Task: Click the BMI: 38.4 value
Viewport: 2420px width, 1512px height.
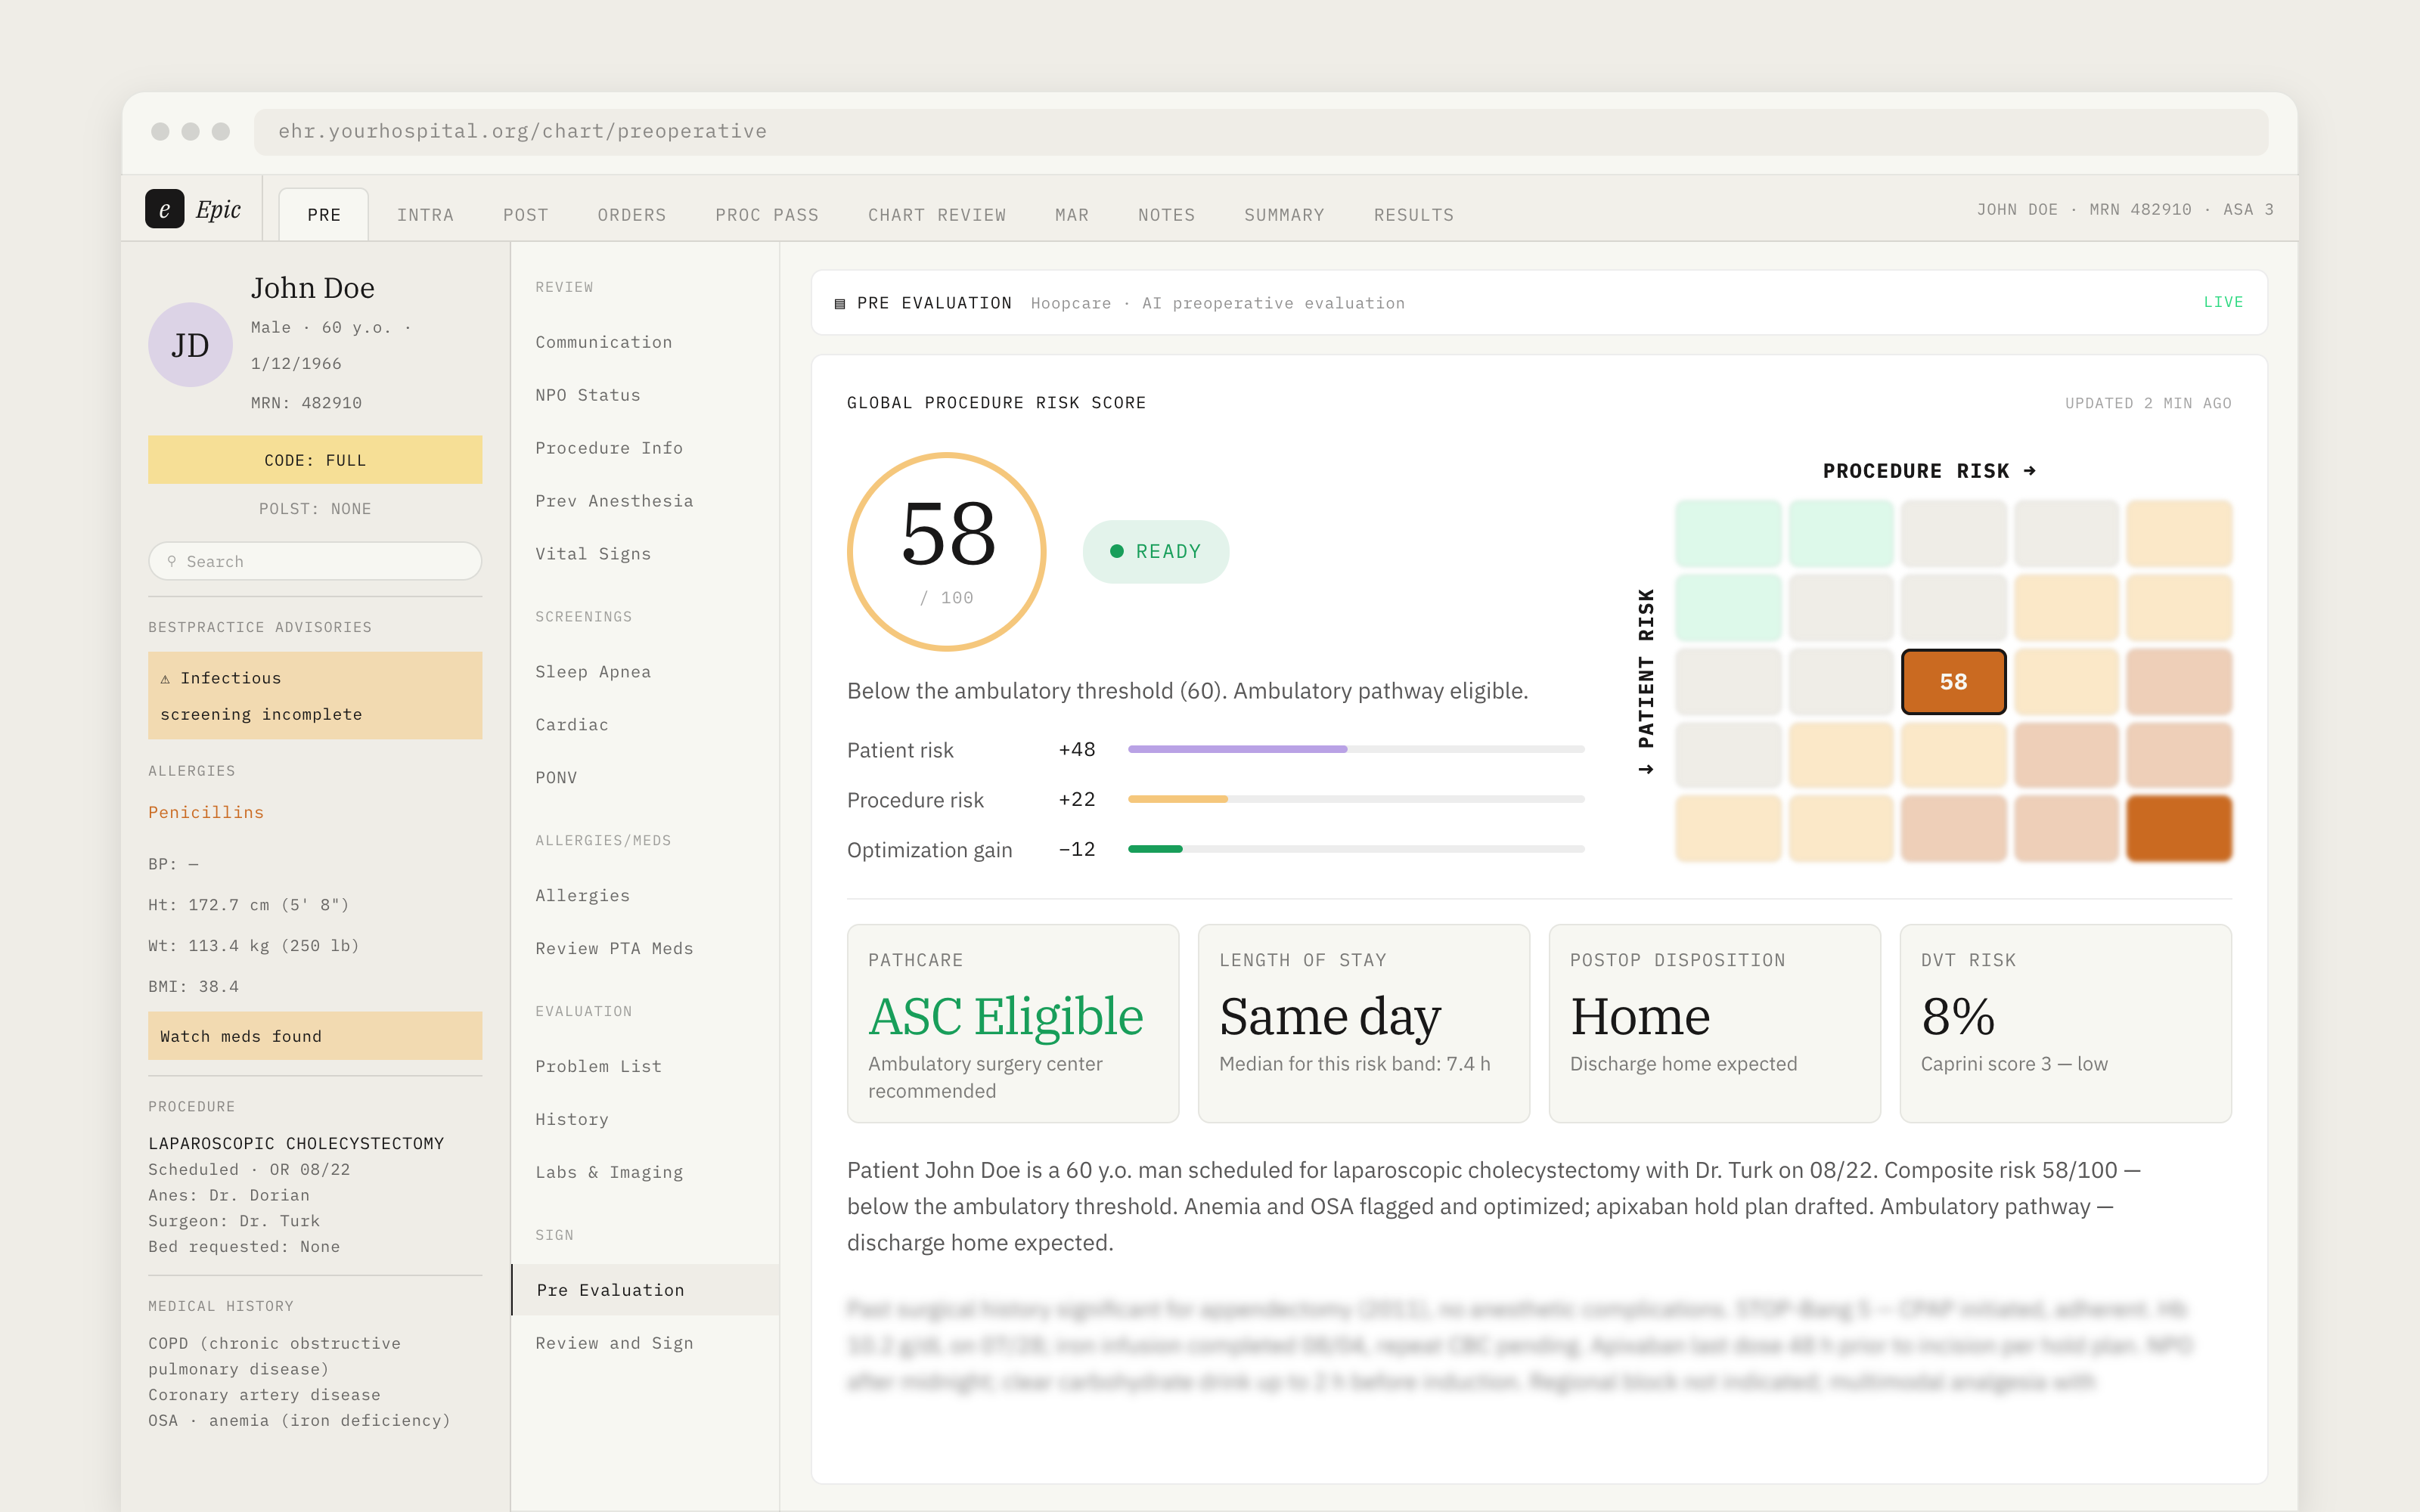Action: pos(194,987)
